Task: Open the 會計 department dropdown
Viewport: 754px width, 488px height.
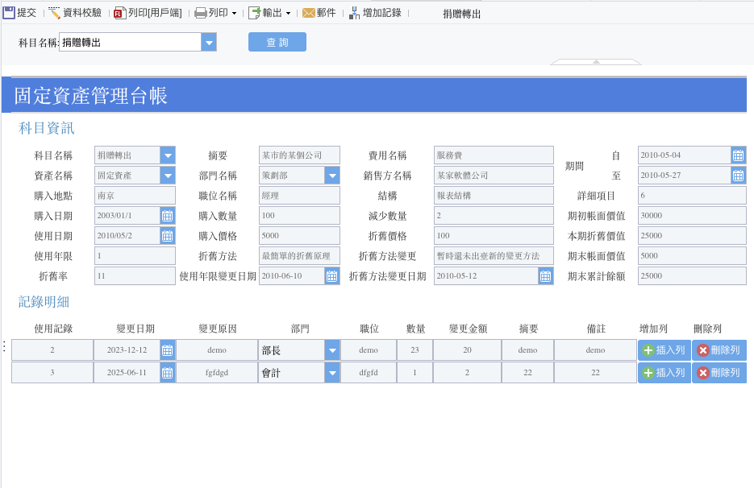Action: coord(332,373)
